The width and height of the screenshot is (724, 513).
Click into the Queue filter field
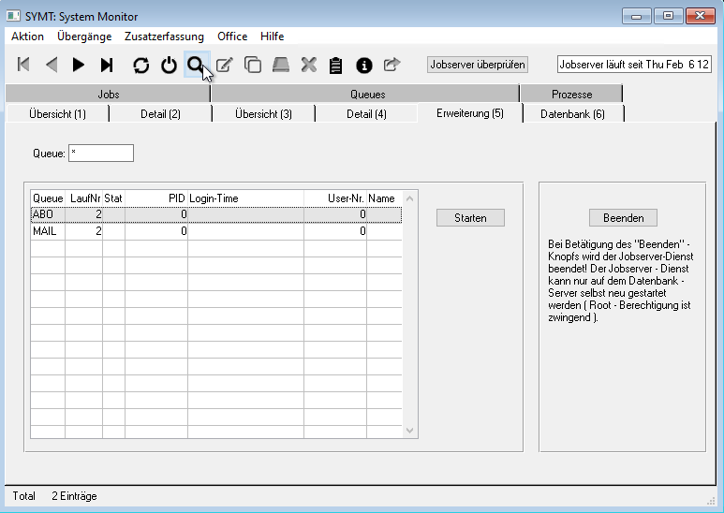[x=101, y=153]
